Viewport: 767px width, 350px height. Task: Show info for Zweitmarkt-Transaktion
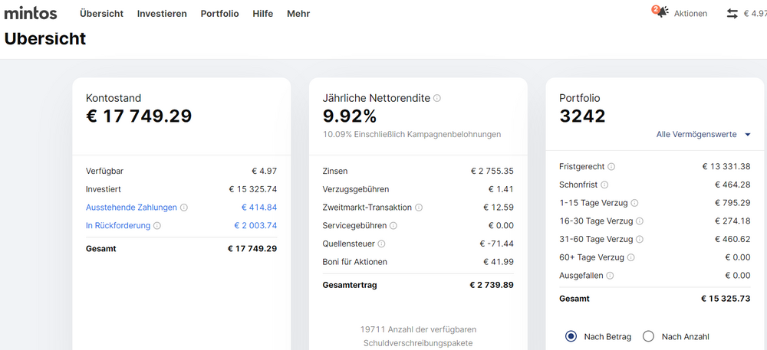(x=419, y=208)
